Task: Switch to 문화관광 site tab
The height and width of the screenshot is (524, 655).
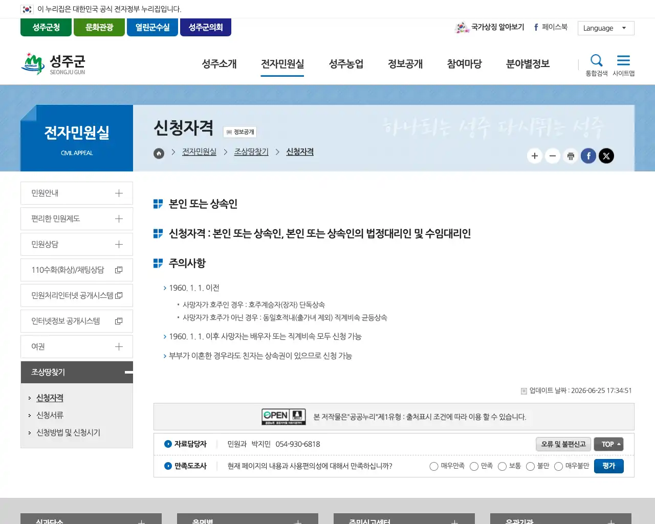Action: [99, 27]
